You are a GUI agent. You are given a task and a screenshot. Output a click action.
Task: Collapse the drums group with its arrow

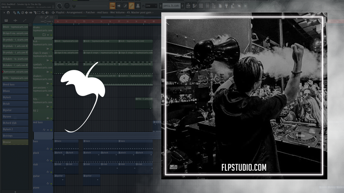(48, 35)
